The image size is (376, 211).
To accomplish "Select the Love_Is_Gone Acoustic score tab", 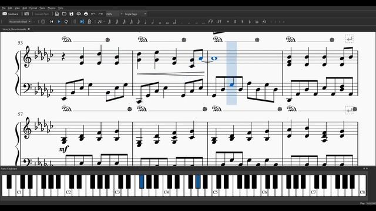I will pos(14,29).
